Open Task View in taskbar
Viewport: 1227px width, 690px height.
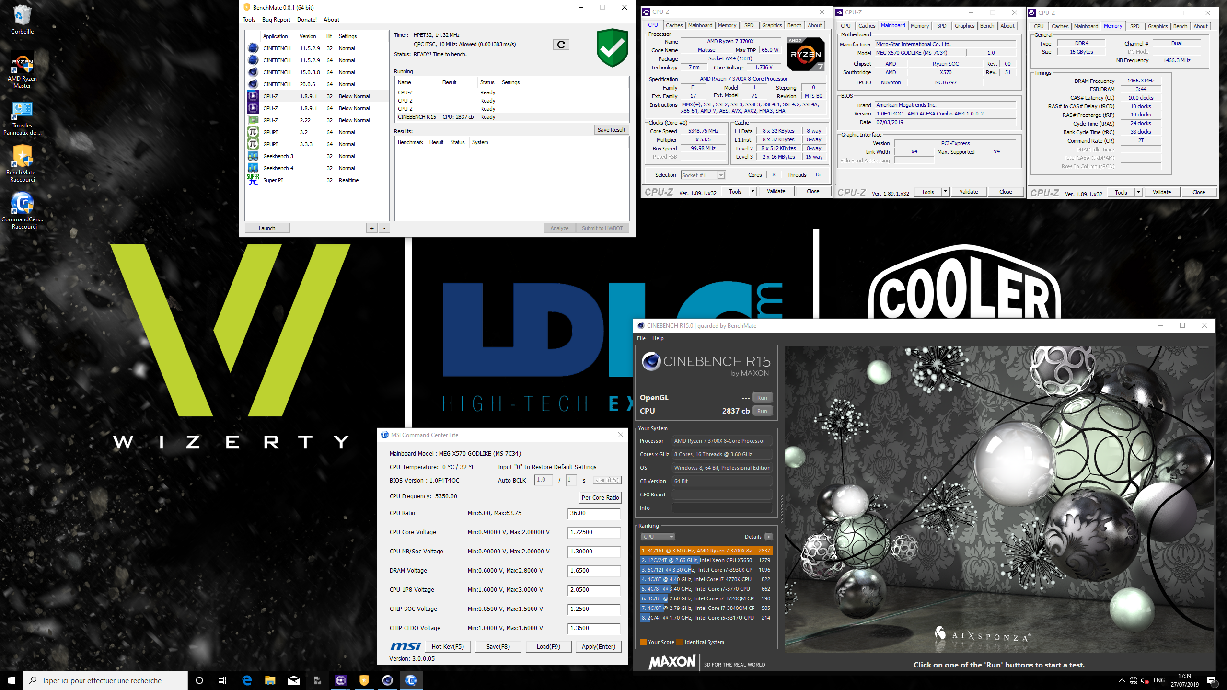click(x=222, y=680)
